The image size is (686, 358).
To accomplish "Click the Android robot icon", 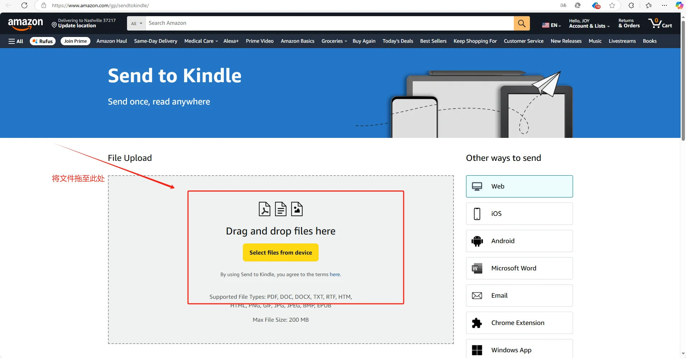I will coord(477,241).
